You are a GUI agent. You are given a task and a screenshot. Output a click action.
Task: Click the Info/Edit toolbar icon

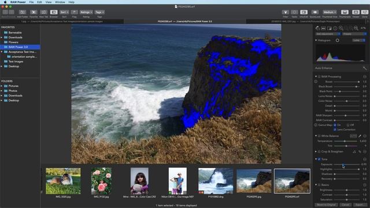[x=304, y=12]
